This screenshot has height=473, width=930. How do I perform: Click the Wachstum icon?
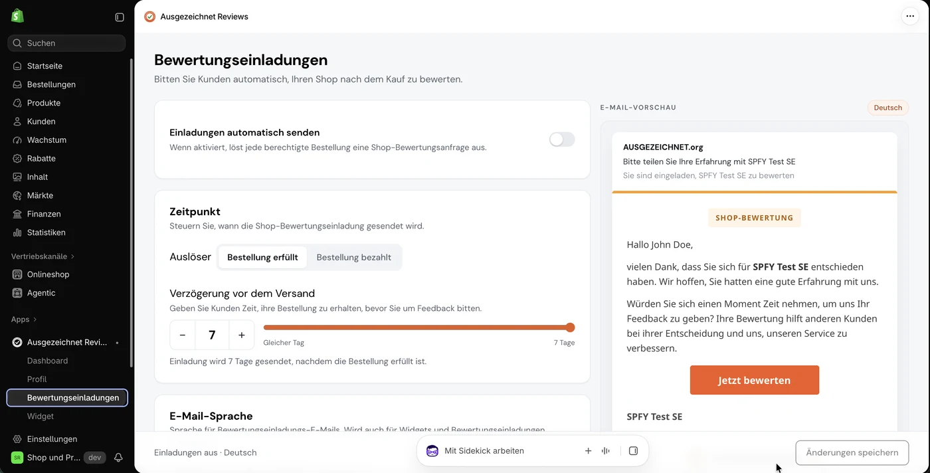17,140
